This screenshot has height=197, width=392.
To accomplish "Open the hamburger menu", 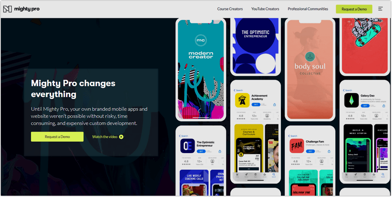I will point(380,9).
